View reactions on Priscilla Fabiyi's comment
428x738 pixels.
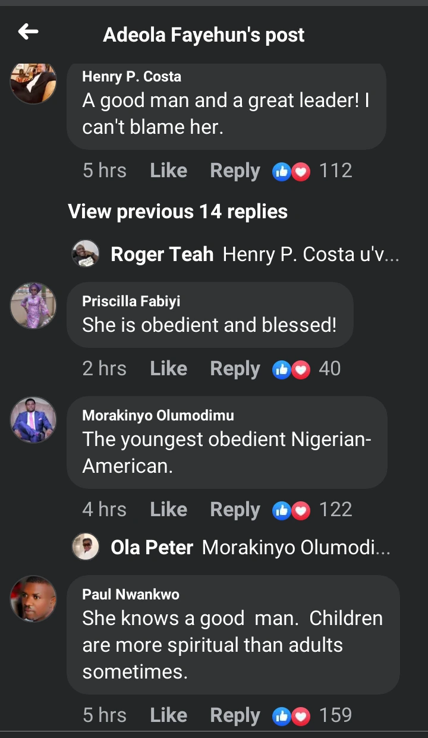307,369
